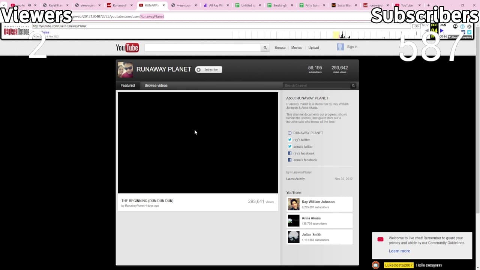
Task: Click LukeCosta2007's chat avatar
Action: [x=376, y=265]
